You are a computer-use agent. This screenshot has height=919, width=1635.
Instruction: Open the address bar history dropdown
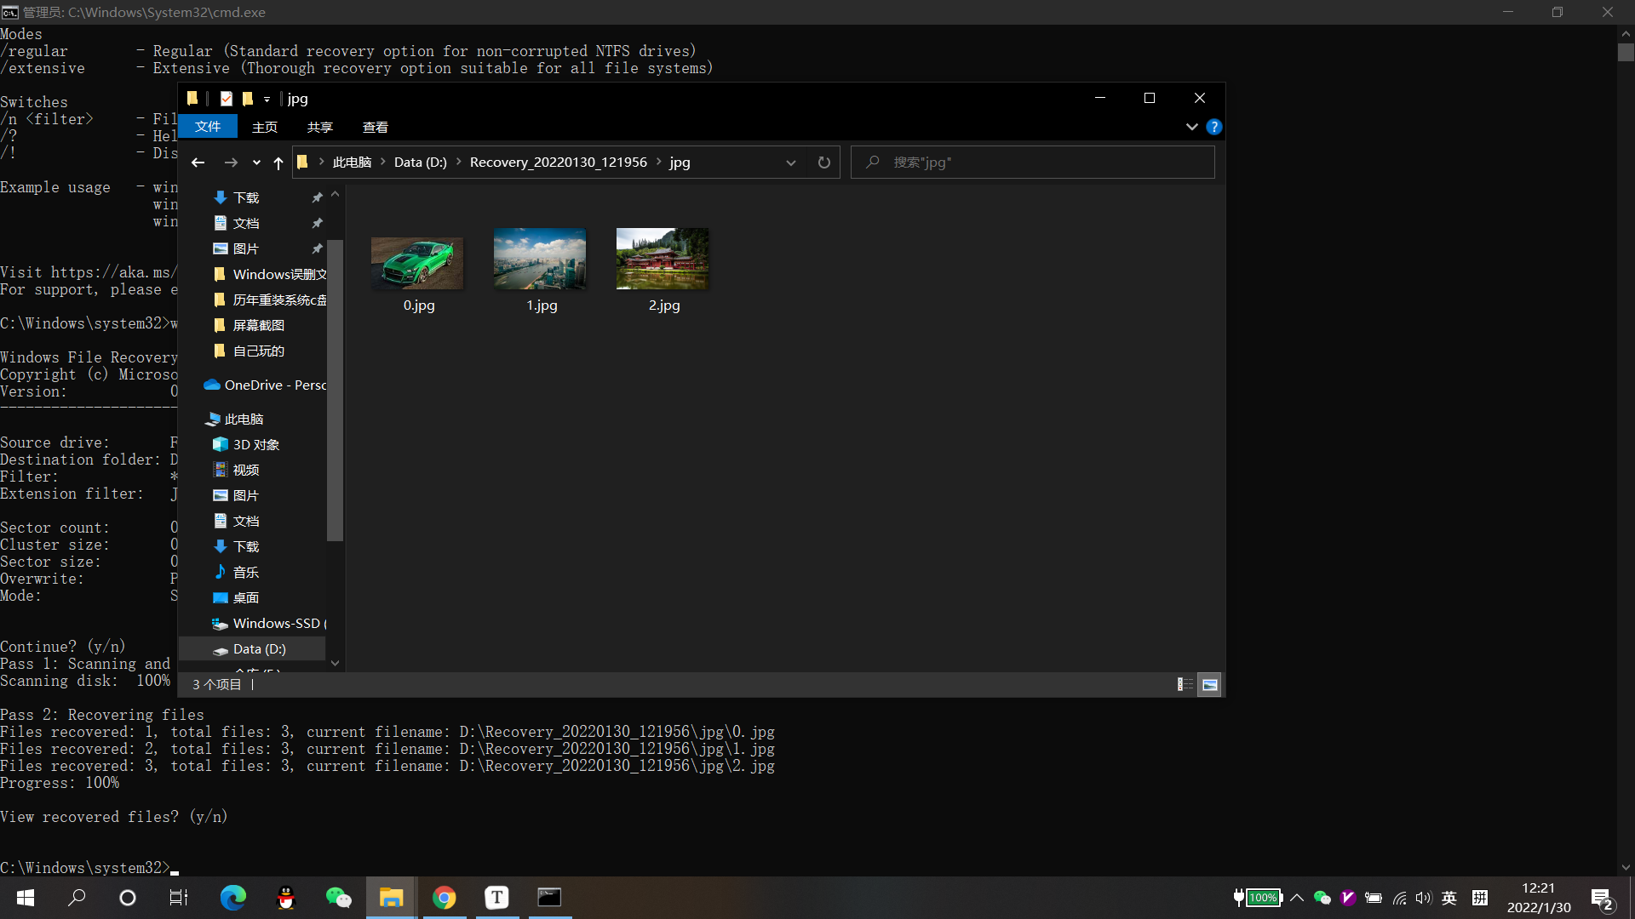click(790, 163)
